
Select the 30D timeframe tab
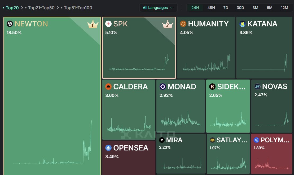click(x=240, y=8)
